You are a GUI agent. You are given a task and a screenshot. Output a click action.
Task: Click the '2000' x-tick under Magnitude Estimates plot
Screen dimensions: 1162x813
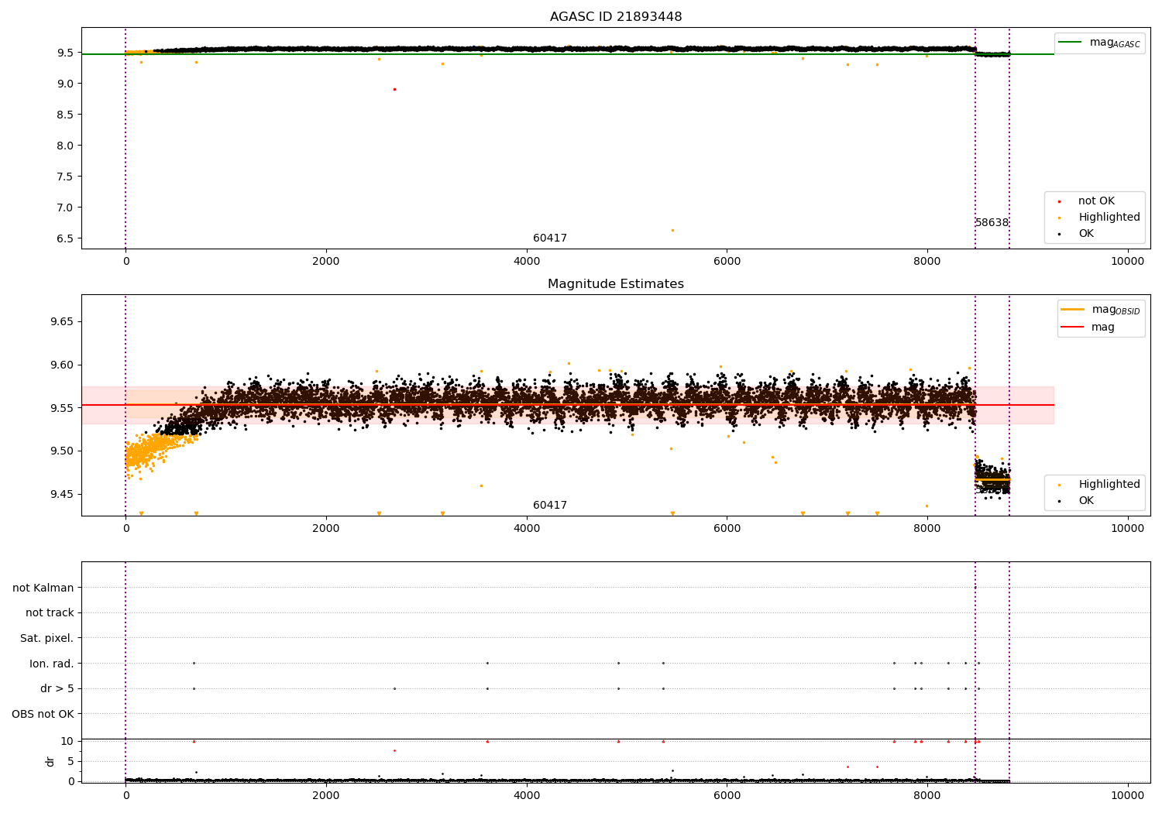pos(326,529)
